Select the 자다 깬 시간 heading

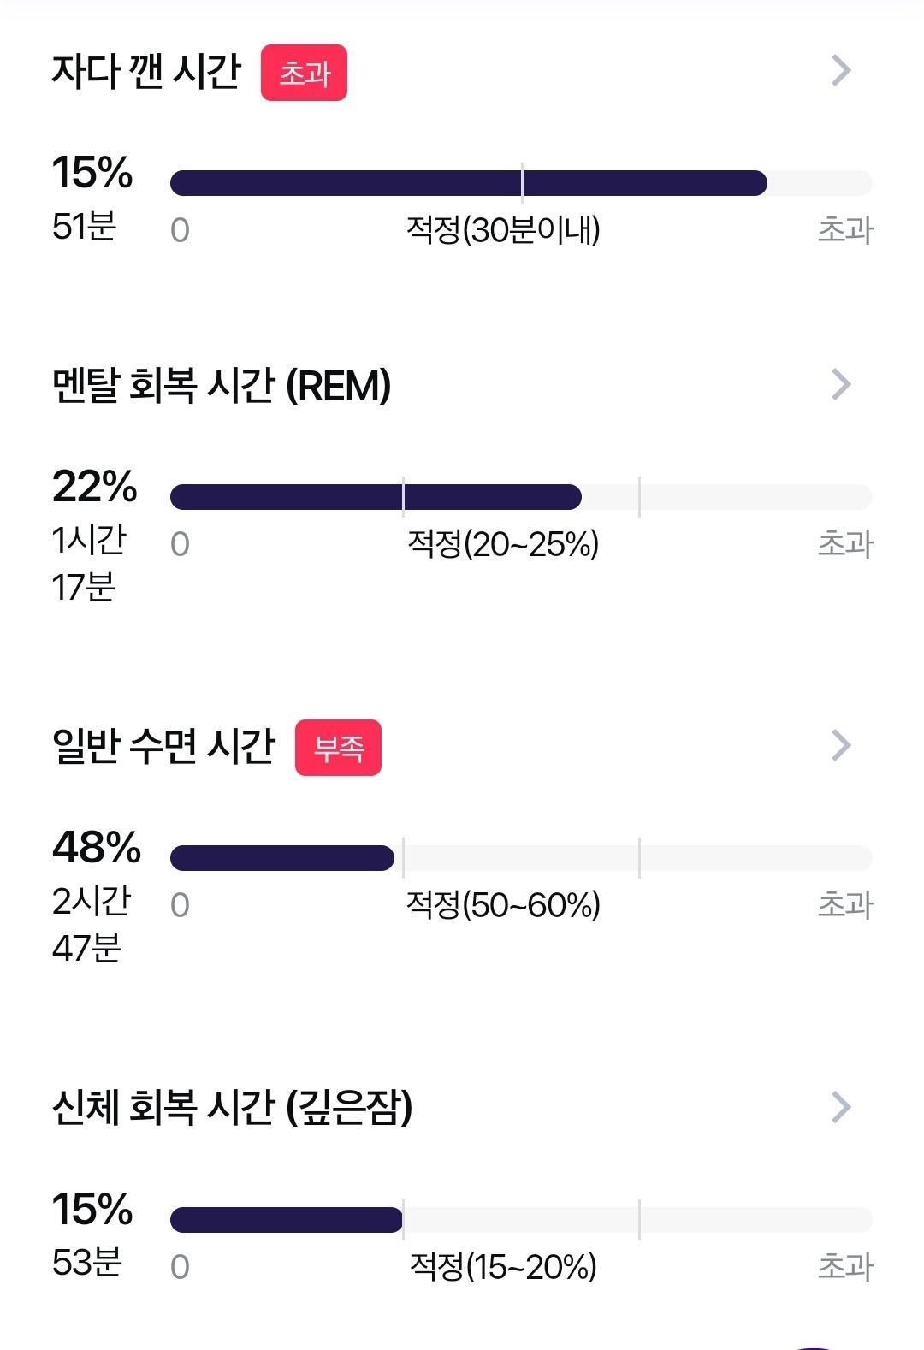pyautogui.click(x=146, y=71)
